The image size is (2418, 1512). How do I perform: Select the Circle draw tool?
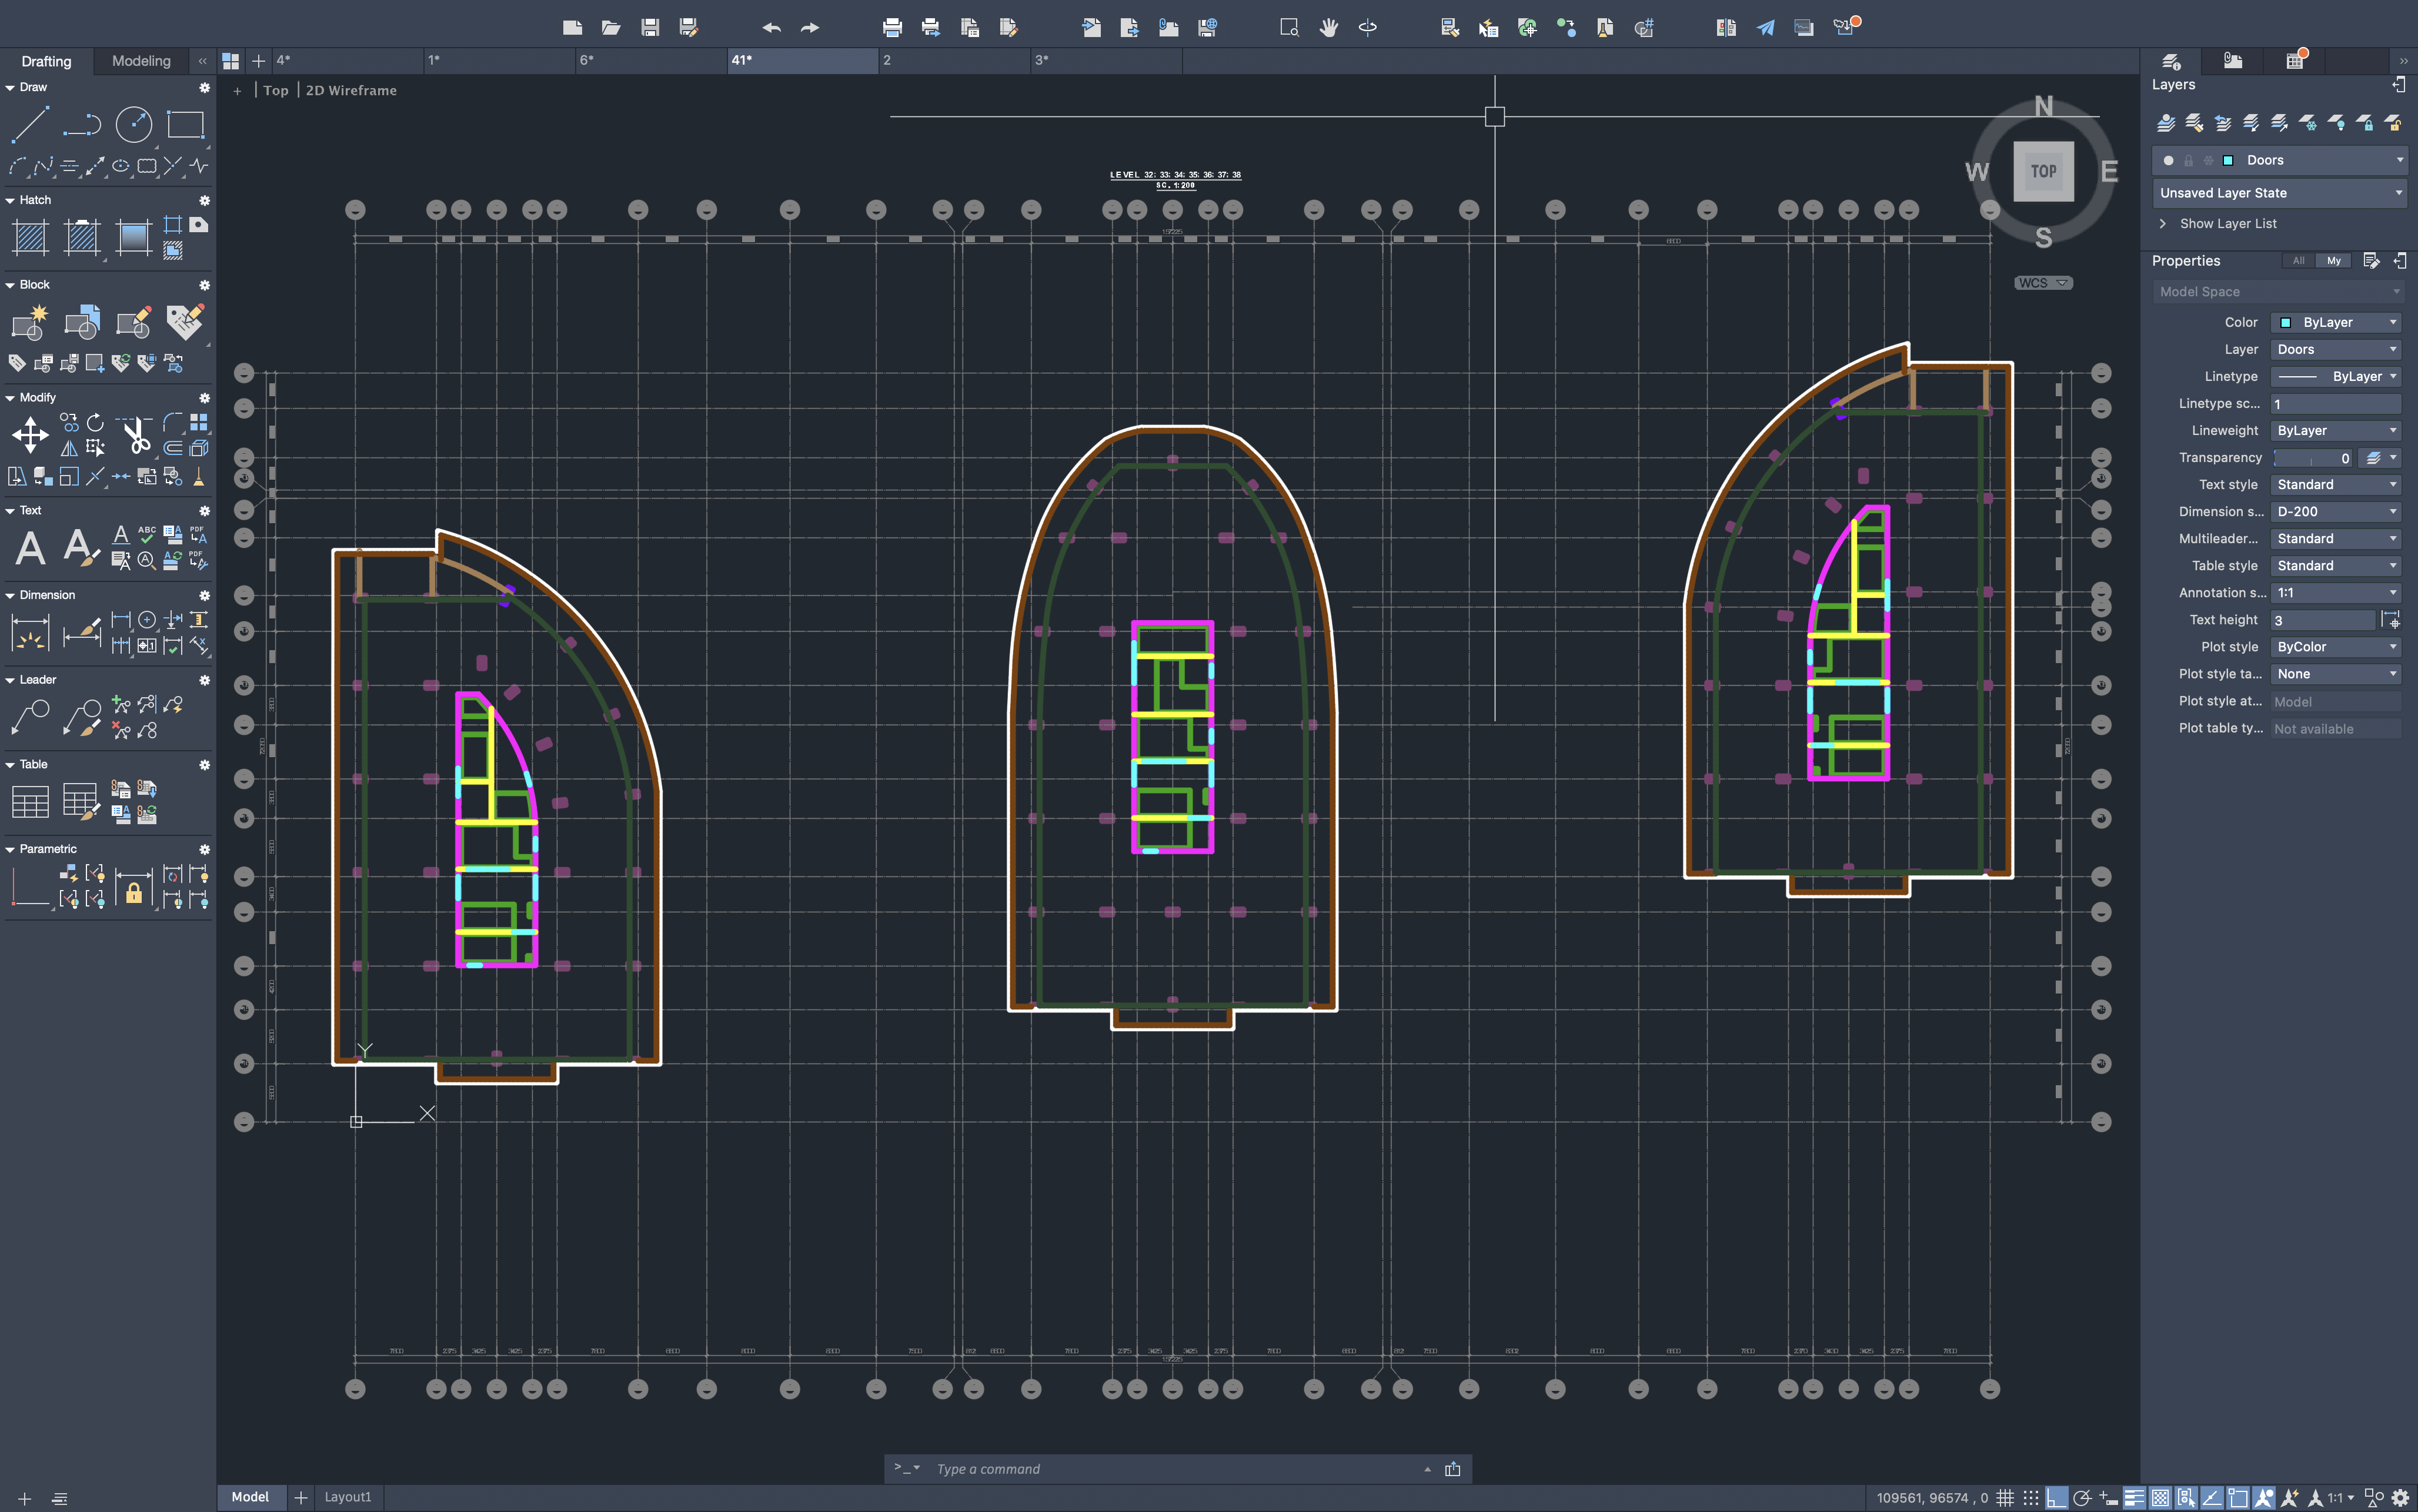[133, 125]
